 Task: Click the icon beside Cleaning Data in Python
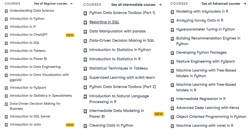tap(86, 126)
